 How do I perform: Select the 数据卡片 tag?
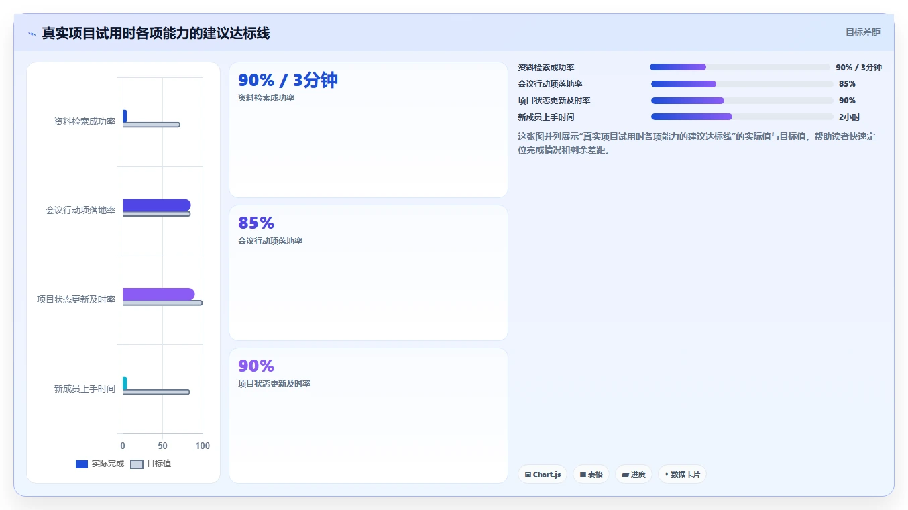tap(682, 474)
